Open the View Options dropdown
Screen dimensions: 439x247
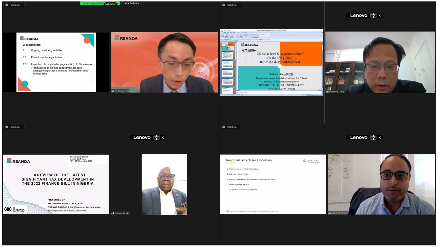click(132, 3)
